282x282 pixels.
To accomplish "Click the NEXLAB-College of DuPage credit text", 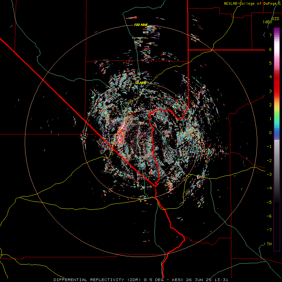I will [252, 3].
